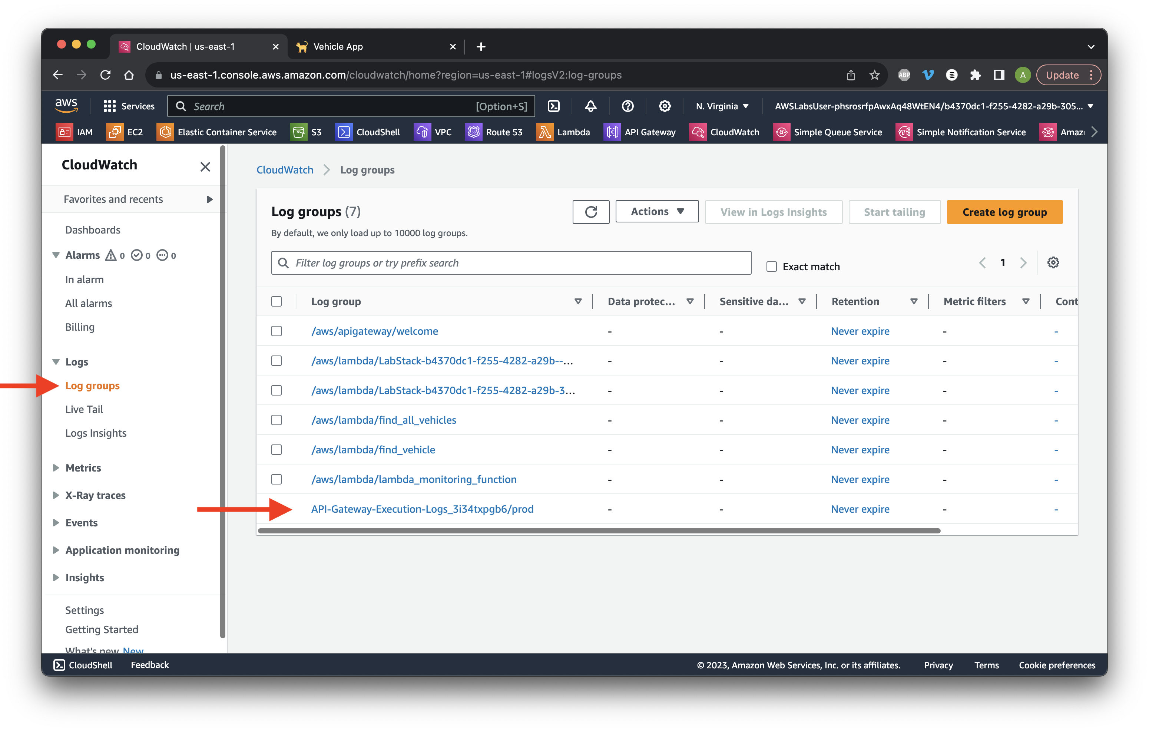Open the CloudWatch shortcut in the favorites bar
Viewport: 1149px width, 731px height.
click(x=724, y=132)
